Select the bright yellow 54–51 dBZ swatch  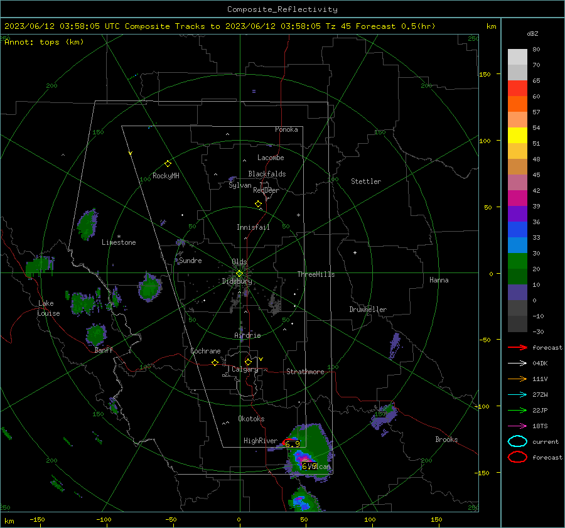517,136
